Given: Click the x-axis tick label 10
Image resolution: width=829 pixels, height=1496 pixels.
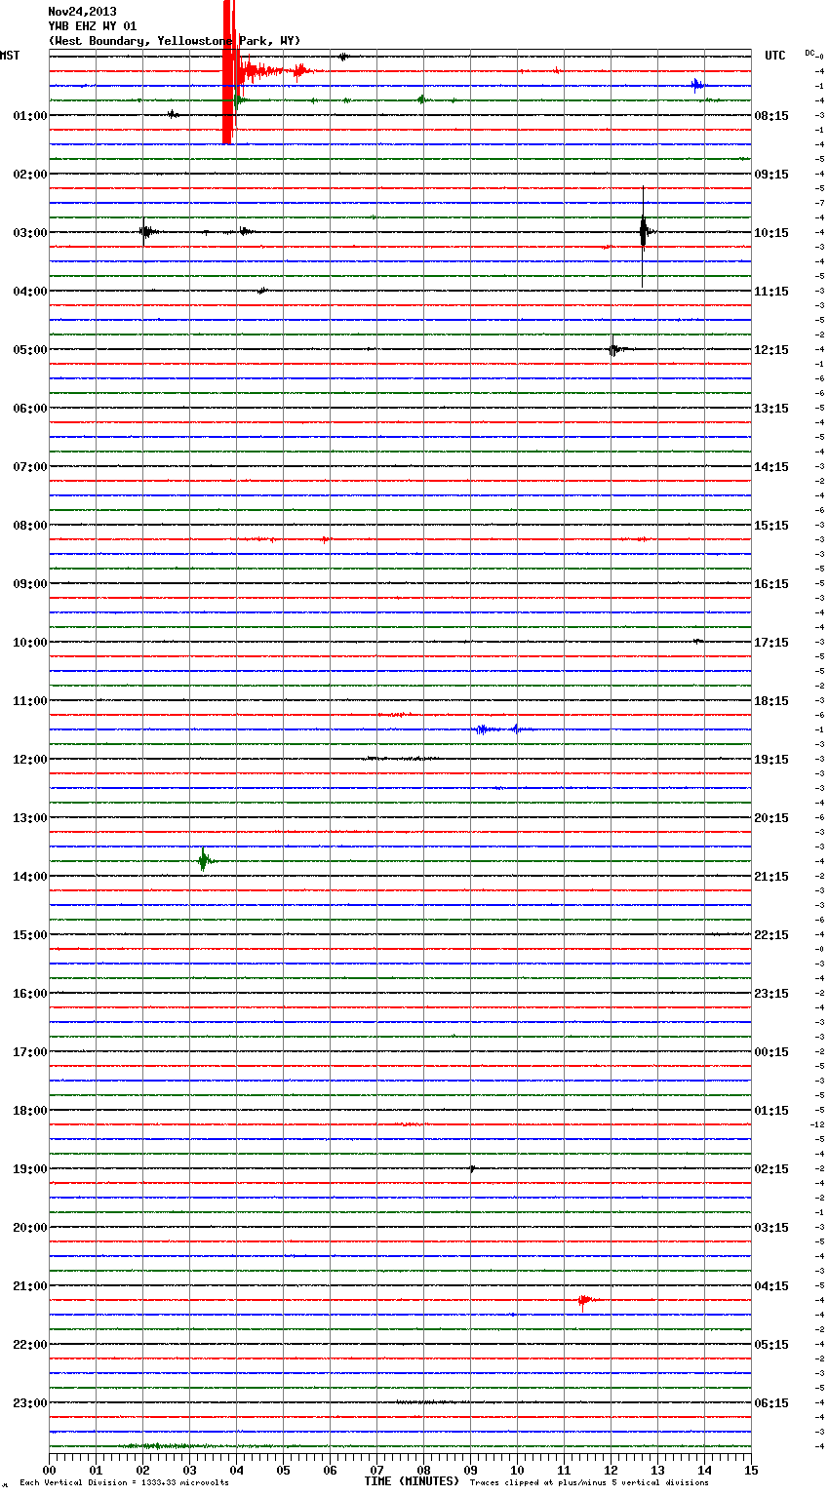Looking at the screenshot, I should [517, 1470].
